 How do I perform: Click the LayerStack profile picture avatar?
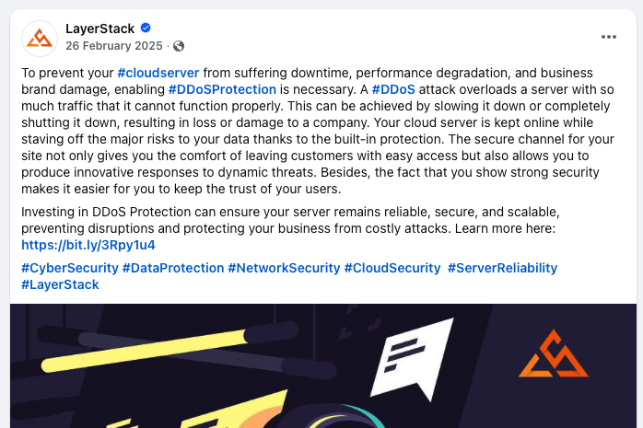tap(39, 37)
